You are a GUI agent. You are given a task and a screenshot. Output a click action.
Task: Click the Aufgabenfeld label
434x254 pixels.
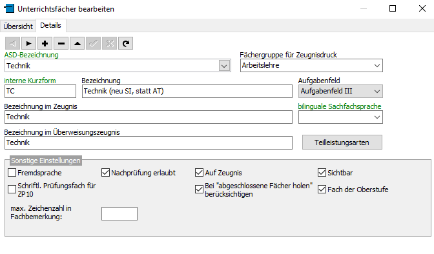[319, 81]
